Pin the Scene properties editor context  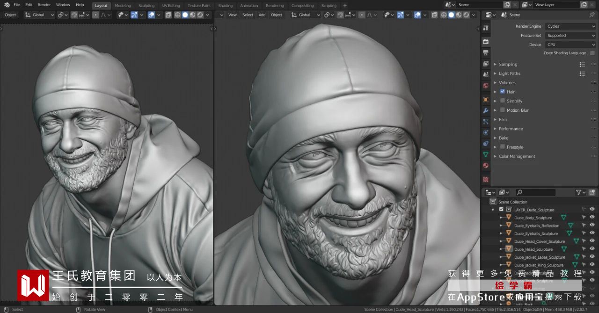592,15
